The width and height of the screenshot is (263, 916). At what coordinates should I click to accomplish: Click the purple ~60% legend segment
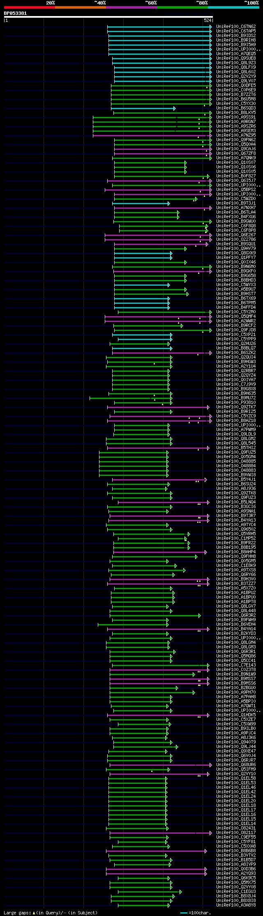[131, 7]
